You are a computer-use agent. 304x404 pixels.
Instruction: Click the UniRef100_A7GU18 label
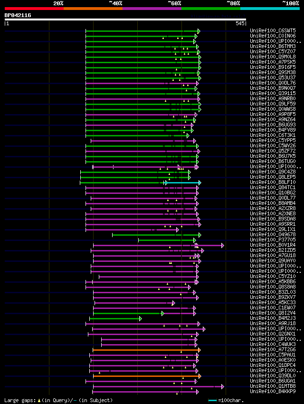coord(273,255)
